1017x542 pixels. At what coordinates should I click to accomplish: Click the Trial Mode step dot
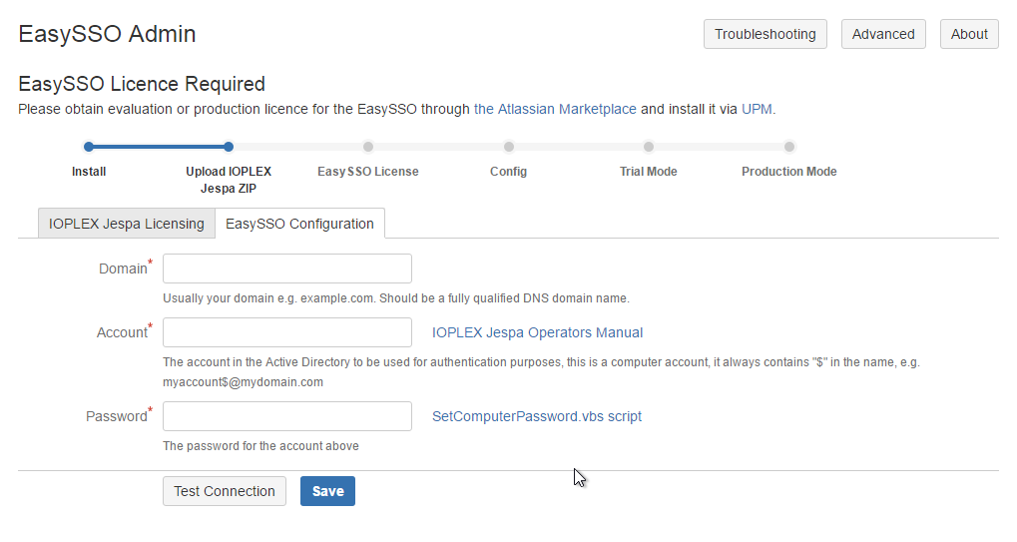point(649,147)
